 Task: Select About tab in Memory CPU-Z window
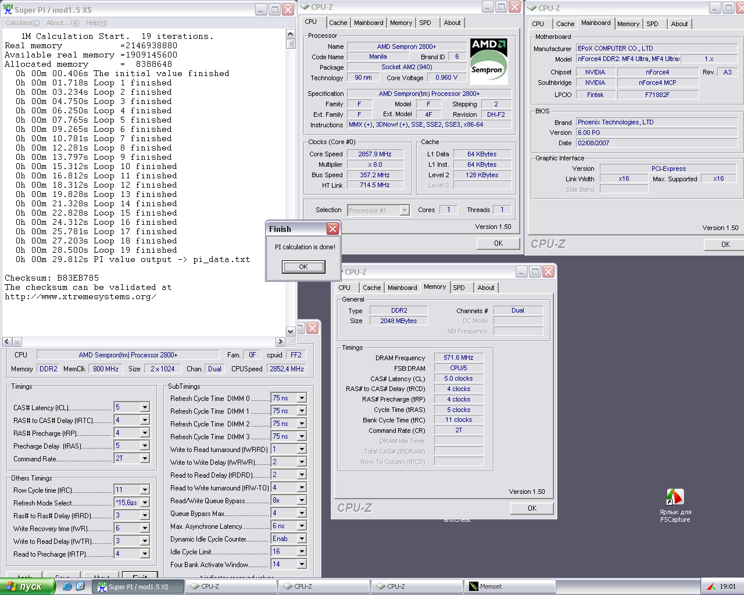tap(486, 288)
